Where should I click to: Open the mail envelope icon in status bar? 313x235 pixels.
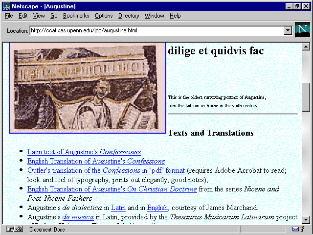pyautogui.click(x=296, y=229)
